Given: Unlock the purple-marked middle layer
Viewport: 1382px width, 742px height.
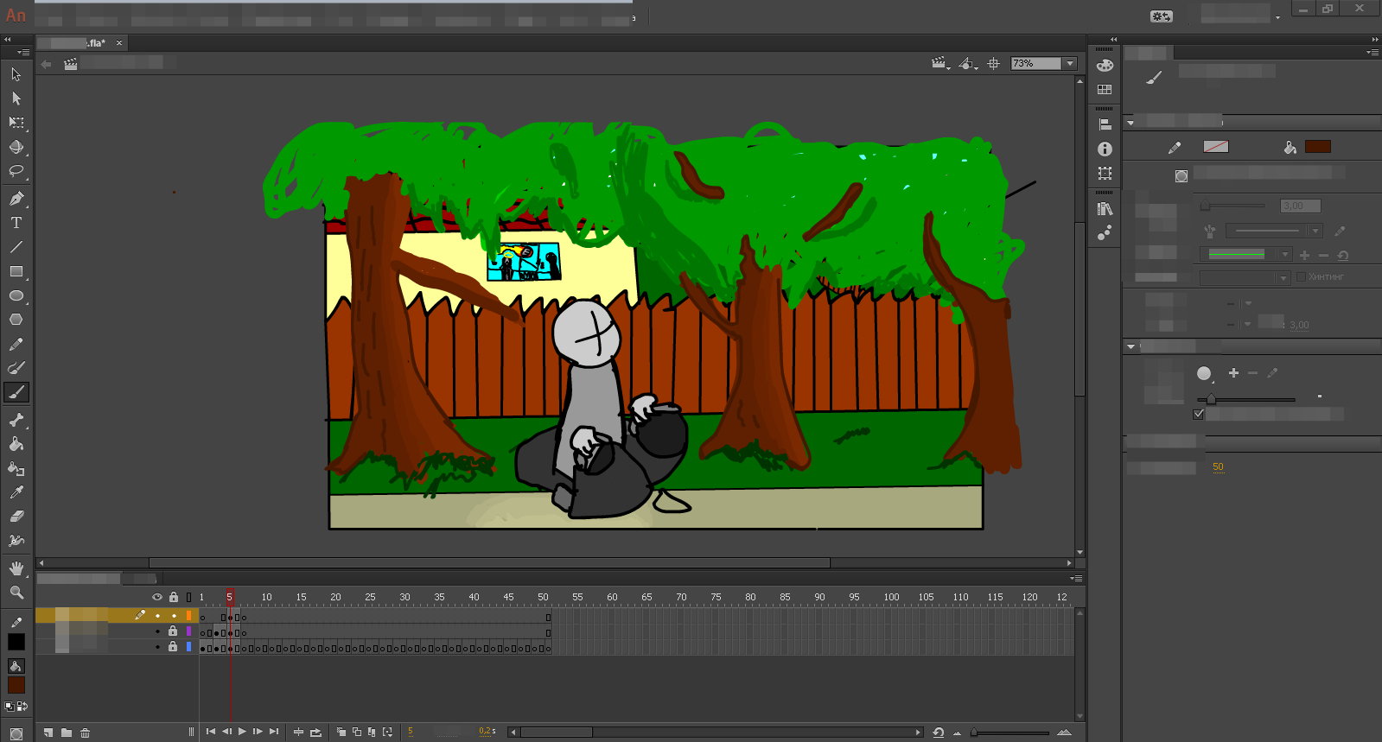Looking at the screenshot, I should point(173,631).
